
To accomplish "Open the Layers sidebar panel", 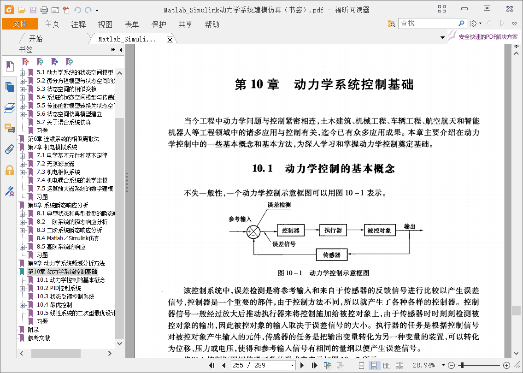I will [10, 108].
